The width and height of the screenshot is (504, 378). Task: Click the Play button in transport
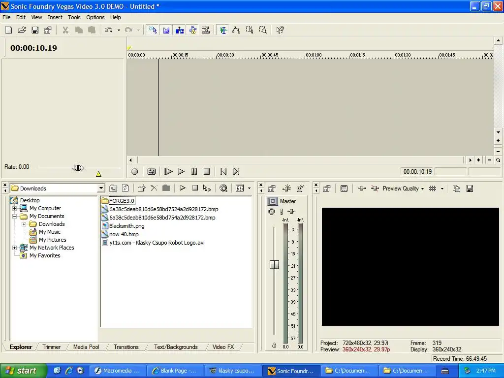[181, 172]
